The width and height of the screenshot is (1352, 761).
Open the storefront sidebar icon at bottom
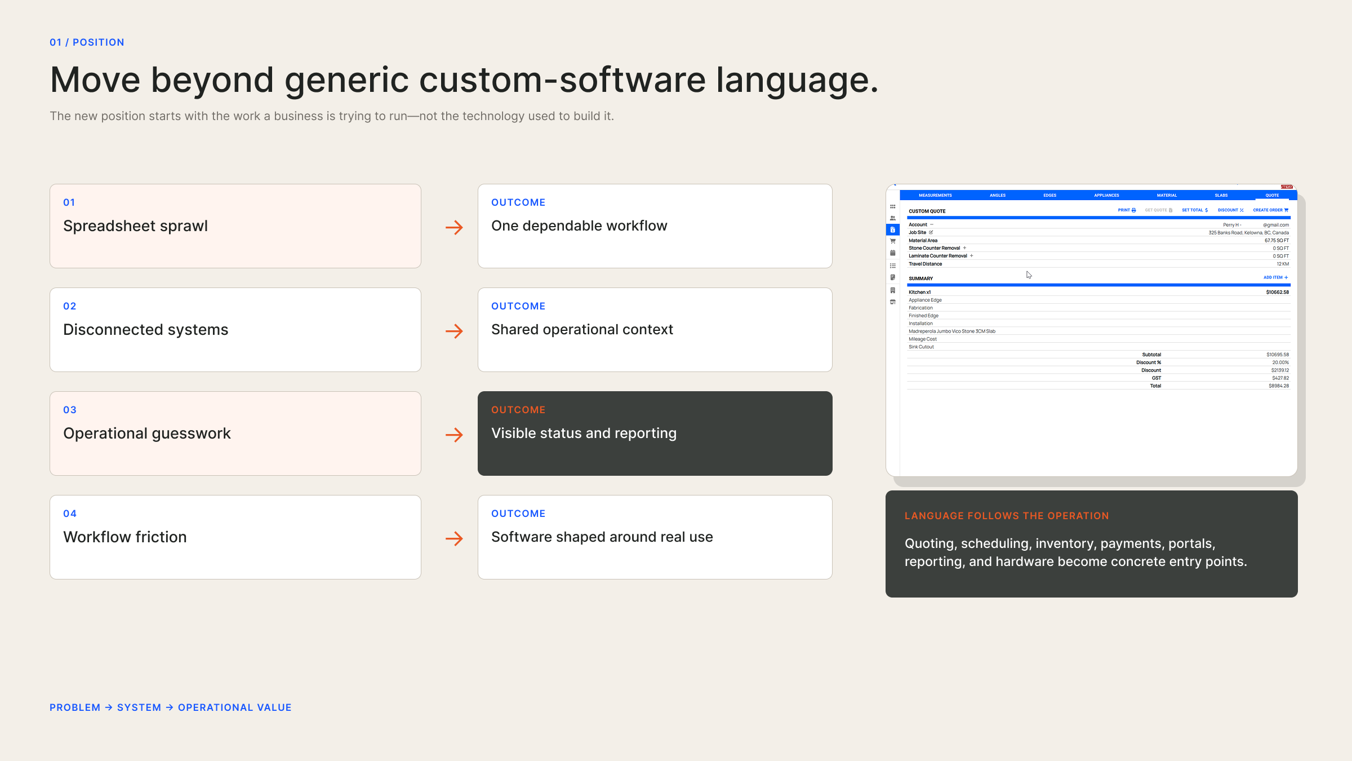pos(892,302)
